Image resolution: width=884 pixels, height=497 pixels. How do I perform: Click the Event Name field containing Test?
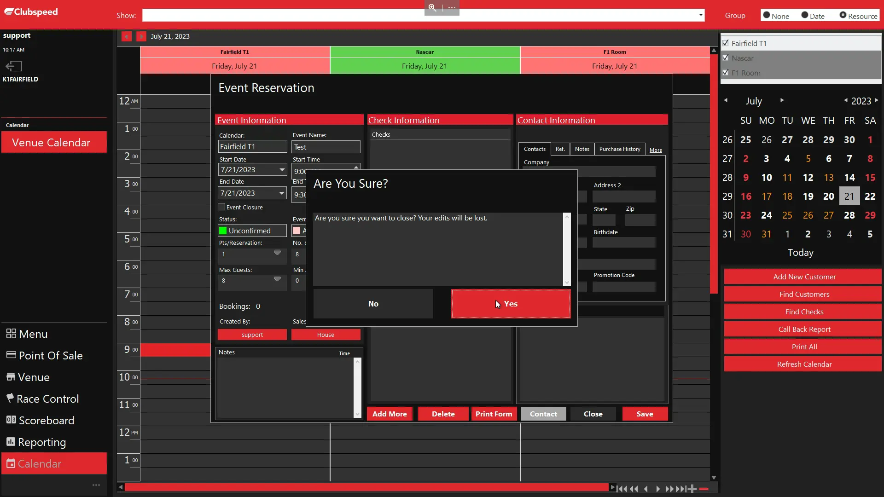coord(326,147)
